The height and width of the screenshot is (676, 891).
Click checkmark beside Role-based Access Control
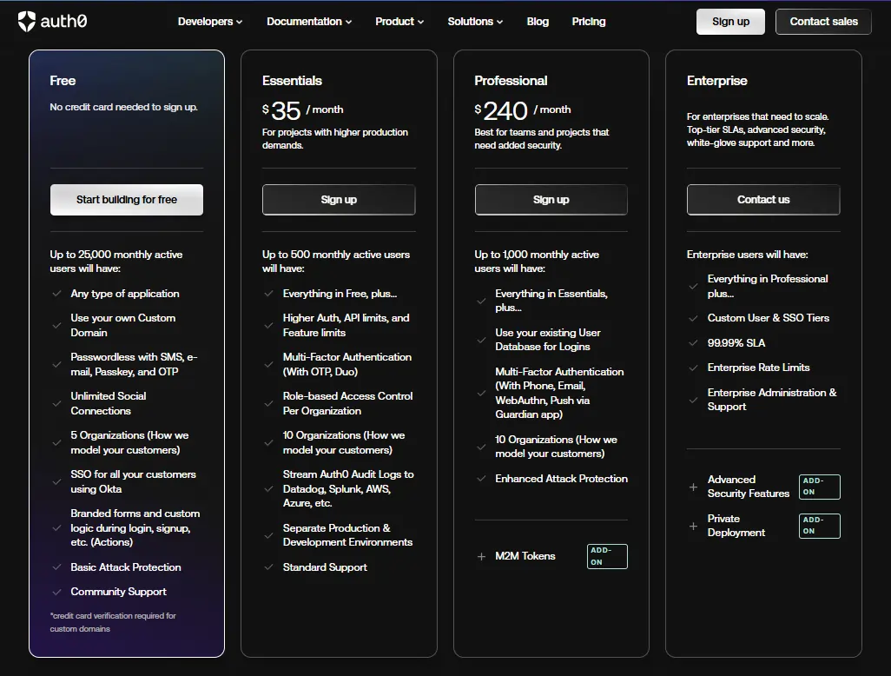coord(269,404)
